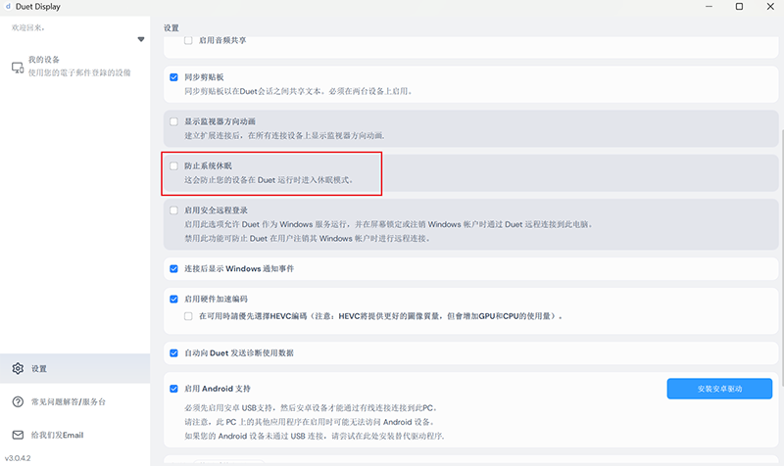Viewport: 784px width, 466px height.
Task: Toggle the 启用 Android 支持 checkbox
Action: (173, 389)
